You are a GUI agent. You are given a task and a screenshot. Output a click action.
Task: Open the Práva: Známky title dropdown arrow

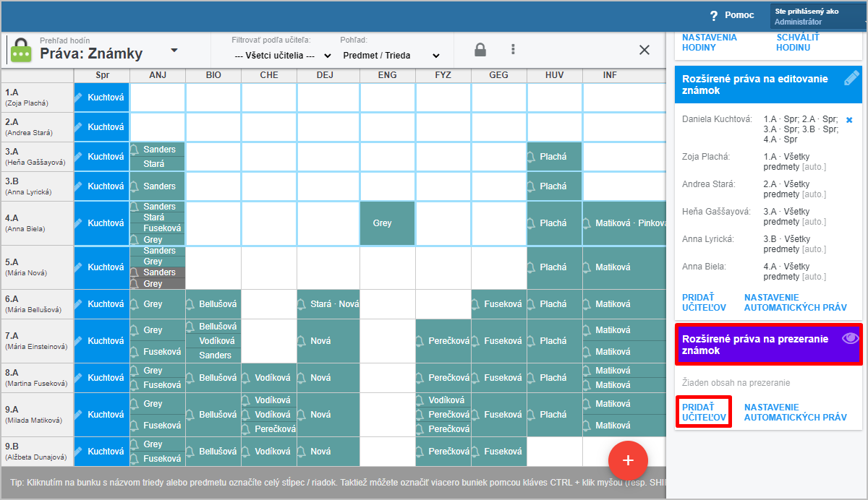coord(174,51)
